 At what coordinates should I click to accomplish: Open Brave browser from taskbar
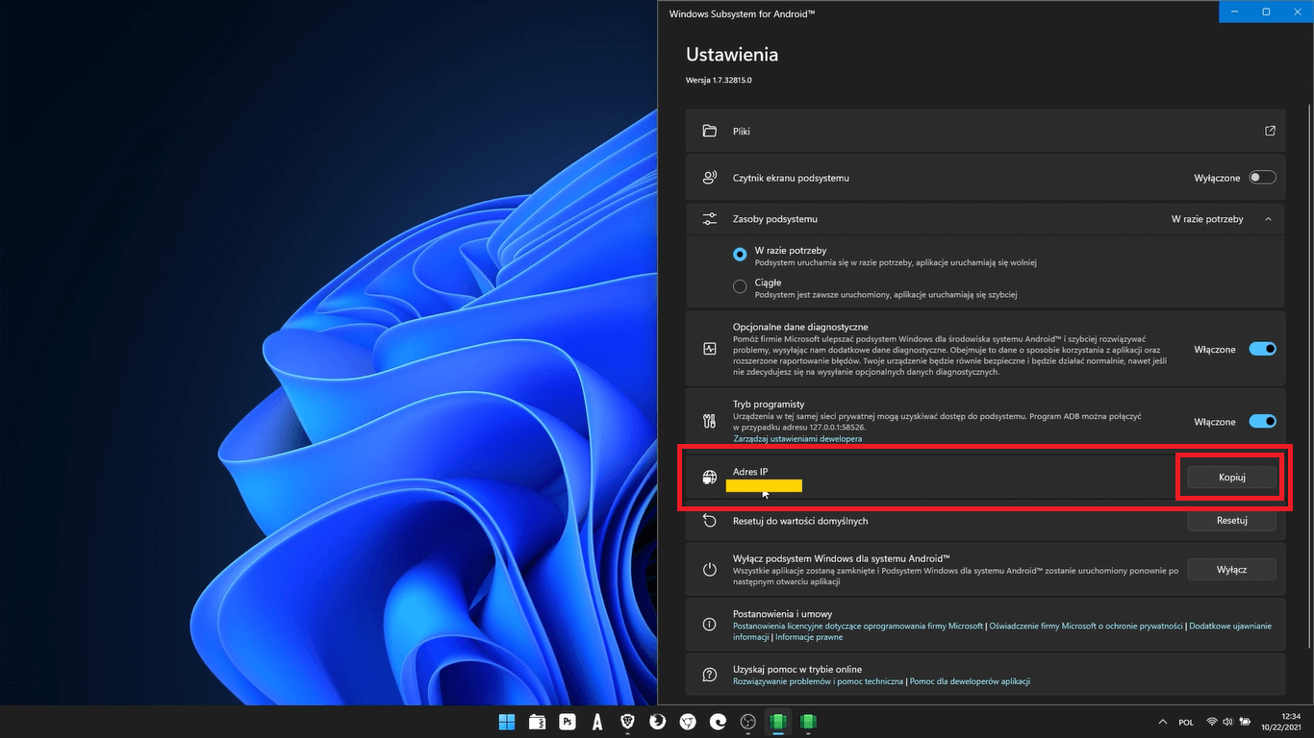click(x=628, y=722)
